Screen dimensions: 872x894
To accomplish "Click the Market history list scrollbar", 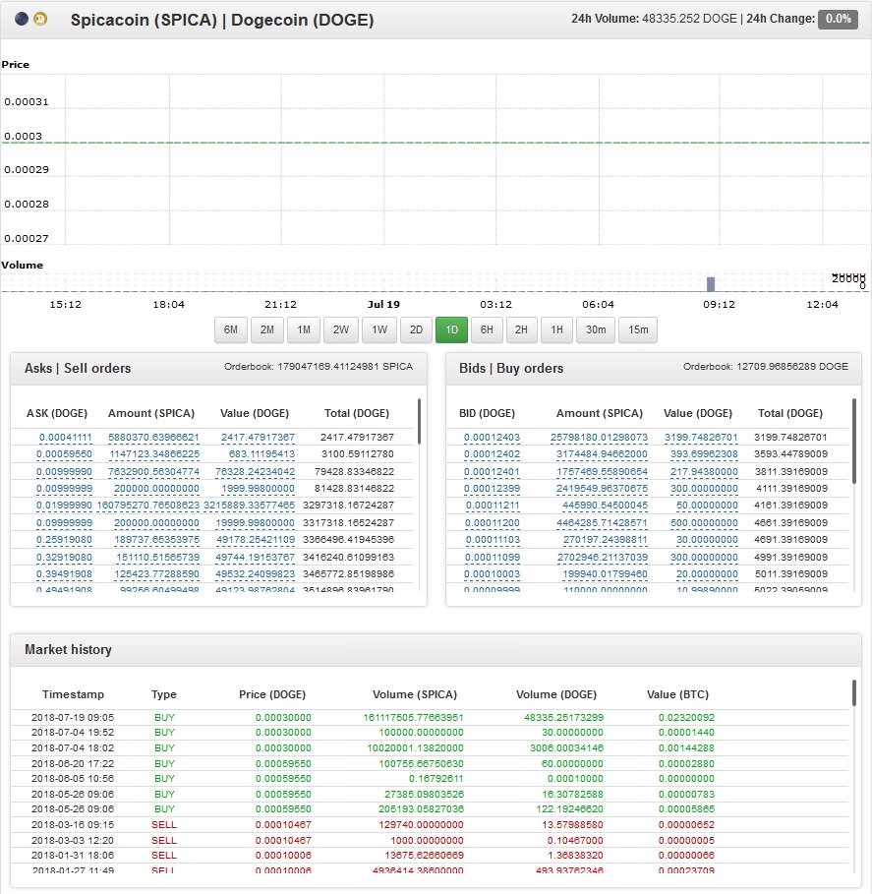I will (x=854, y=692).
